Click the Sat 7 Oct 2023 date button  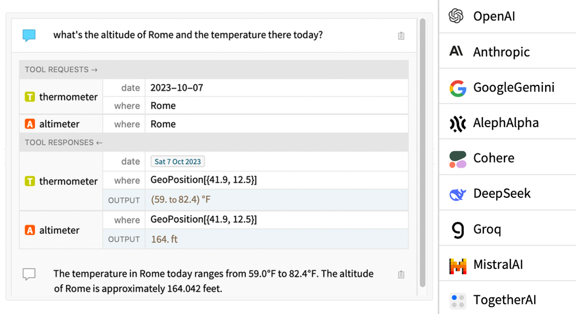click(178, 162)
